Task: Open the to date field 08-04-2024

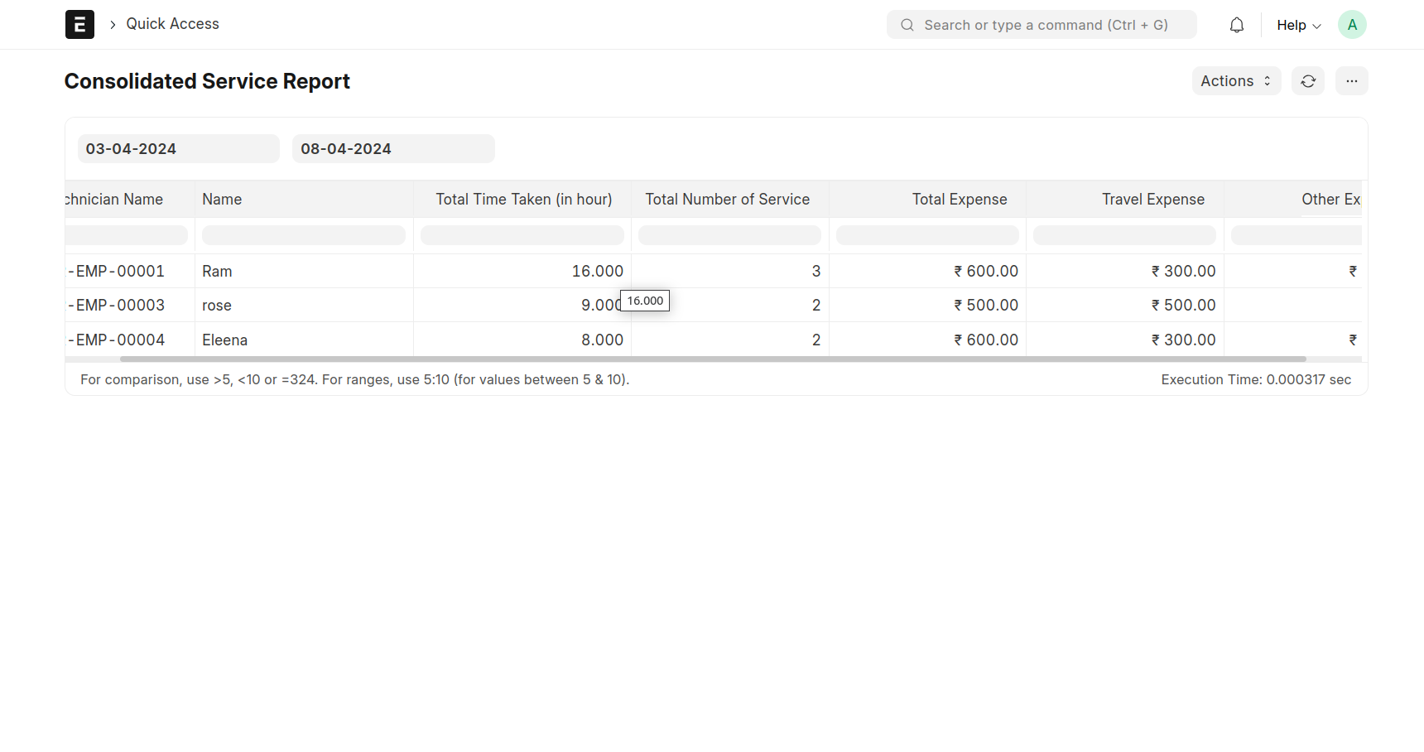Action: (x=393, y=149)
